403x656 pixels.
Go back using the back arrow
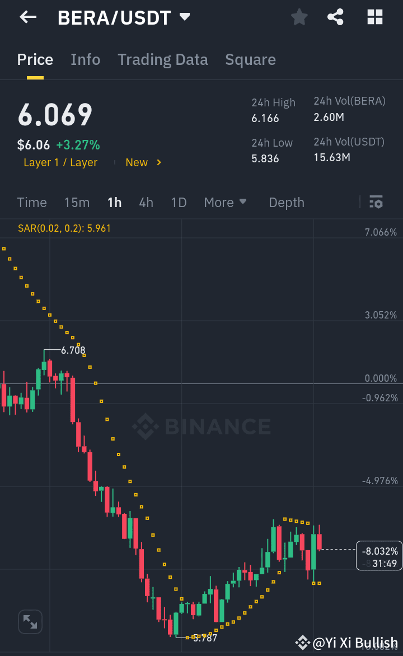coord(27,17)
